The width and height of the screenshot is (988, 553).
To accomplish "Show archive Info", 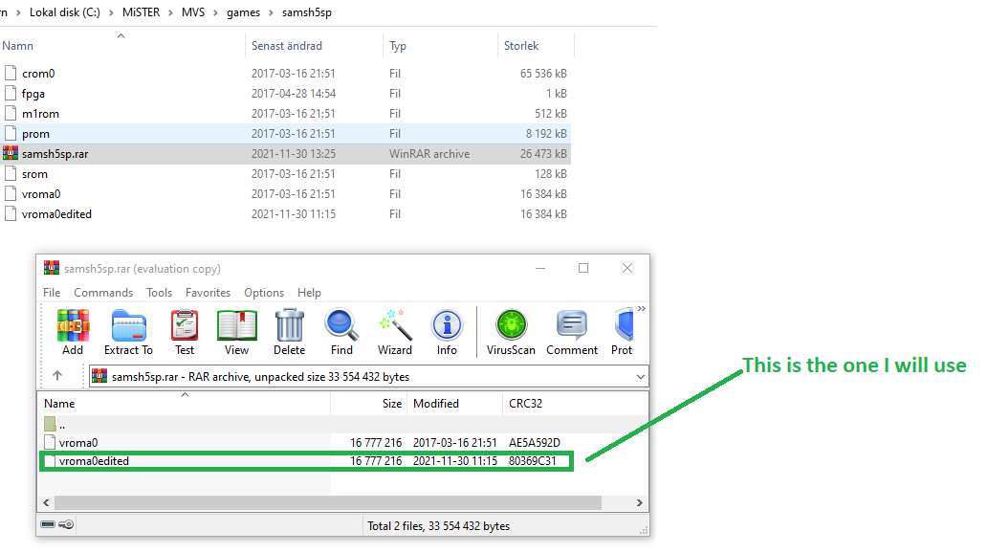I will tap(447, 332).
